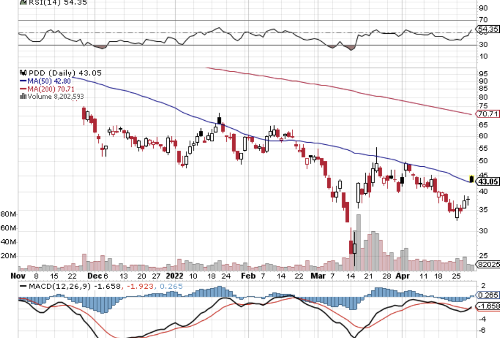Select the Apr month label on timeline
The image size is (503, 338).
pyautogui.click(x=402, y=276)
